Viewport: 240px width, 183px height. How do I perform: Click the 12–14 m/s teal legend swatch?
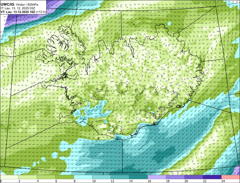click(x=120, y=177)
